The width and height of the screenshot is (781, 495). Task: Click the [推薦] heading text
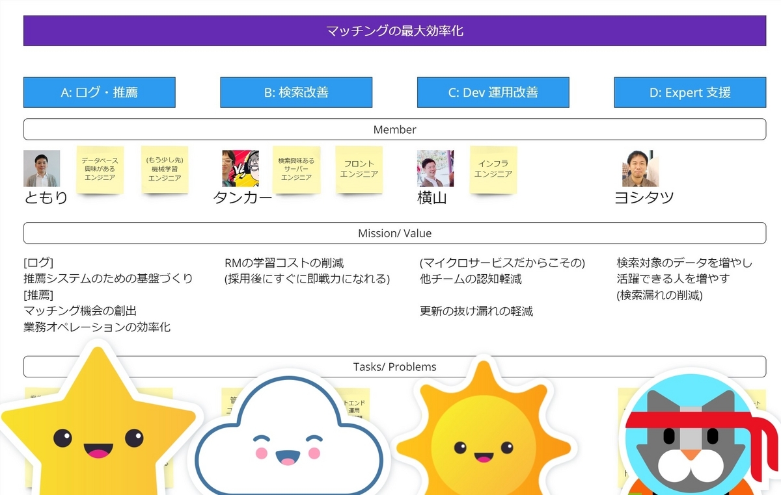[x=38, y=295]
